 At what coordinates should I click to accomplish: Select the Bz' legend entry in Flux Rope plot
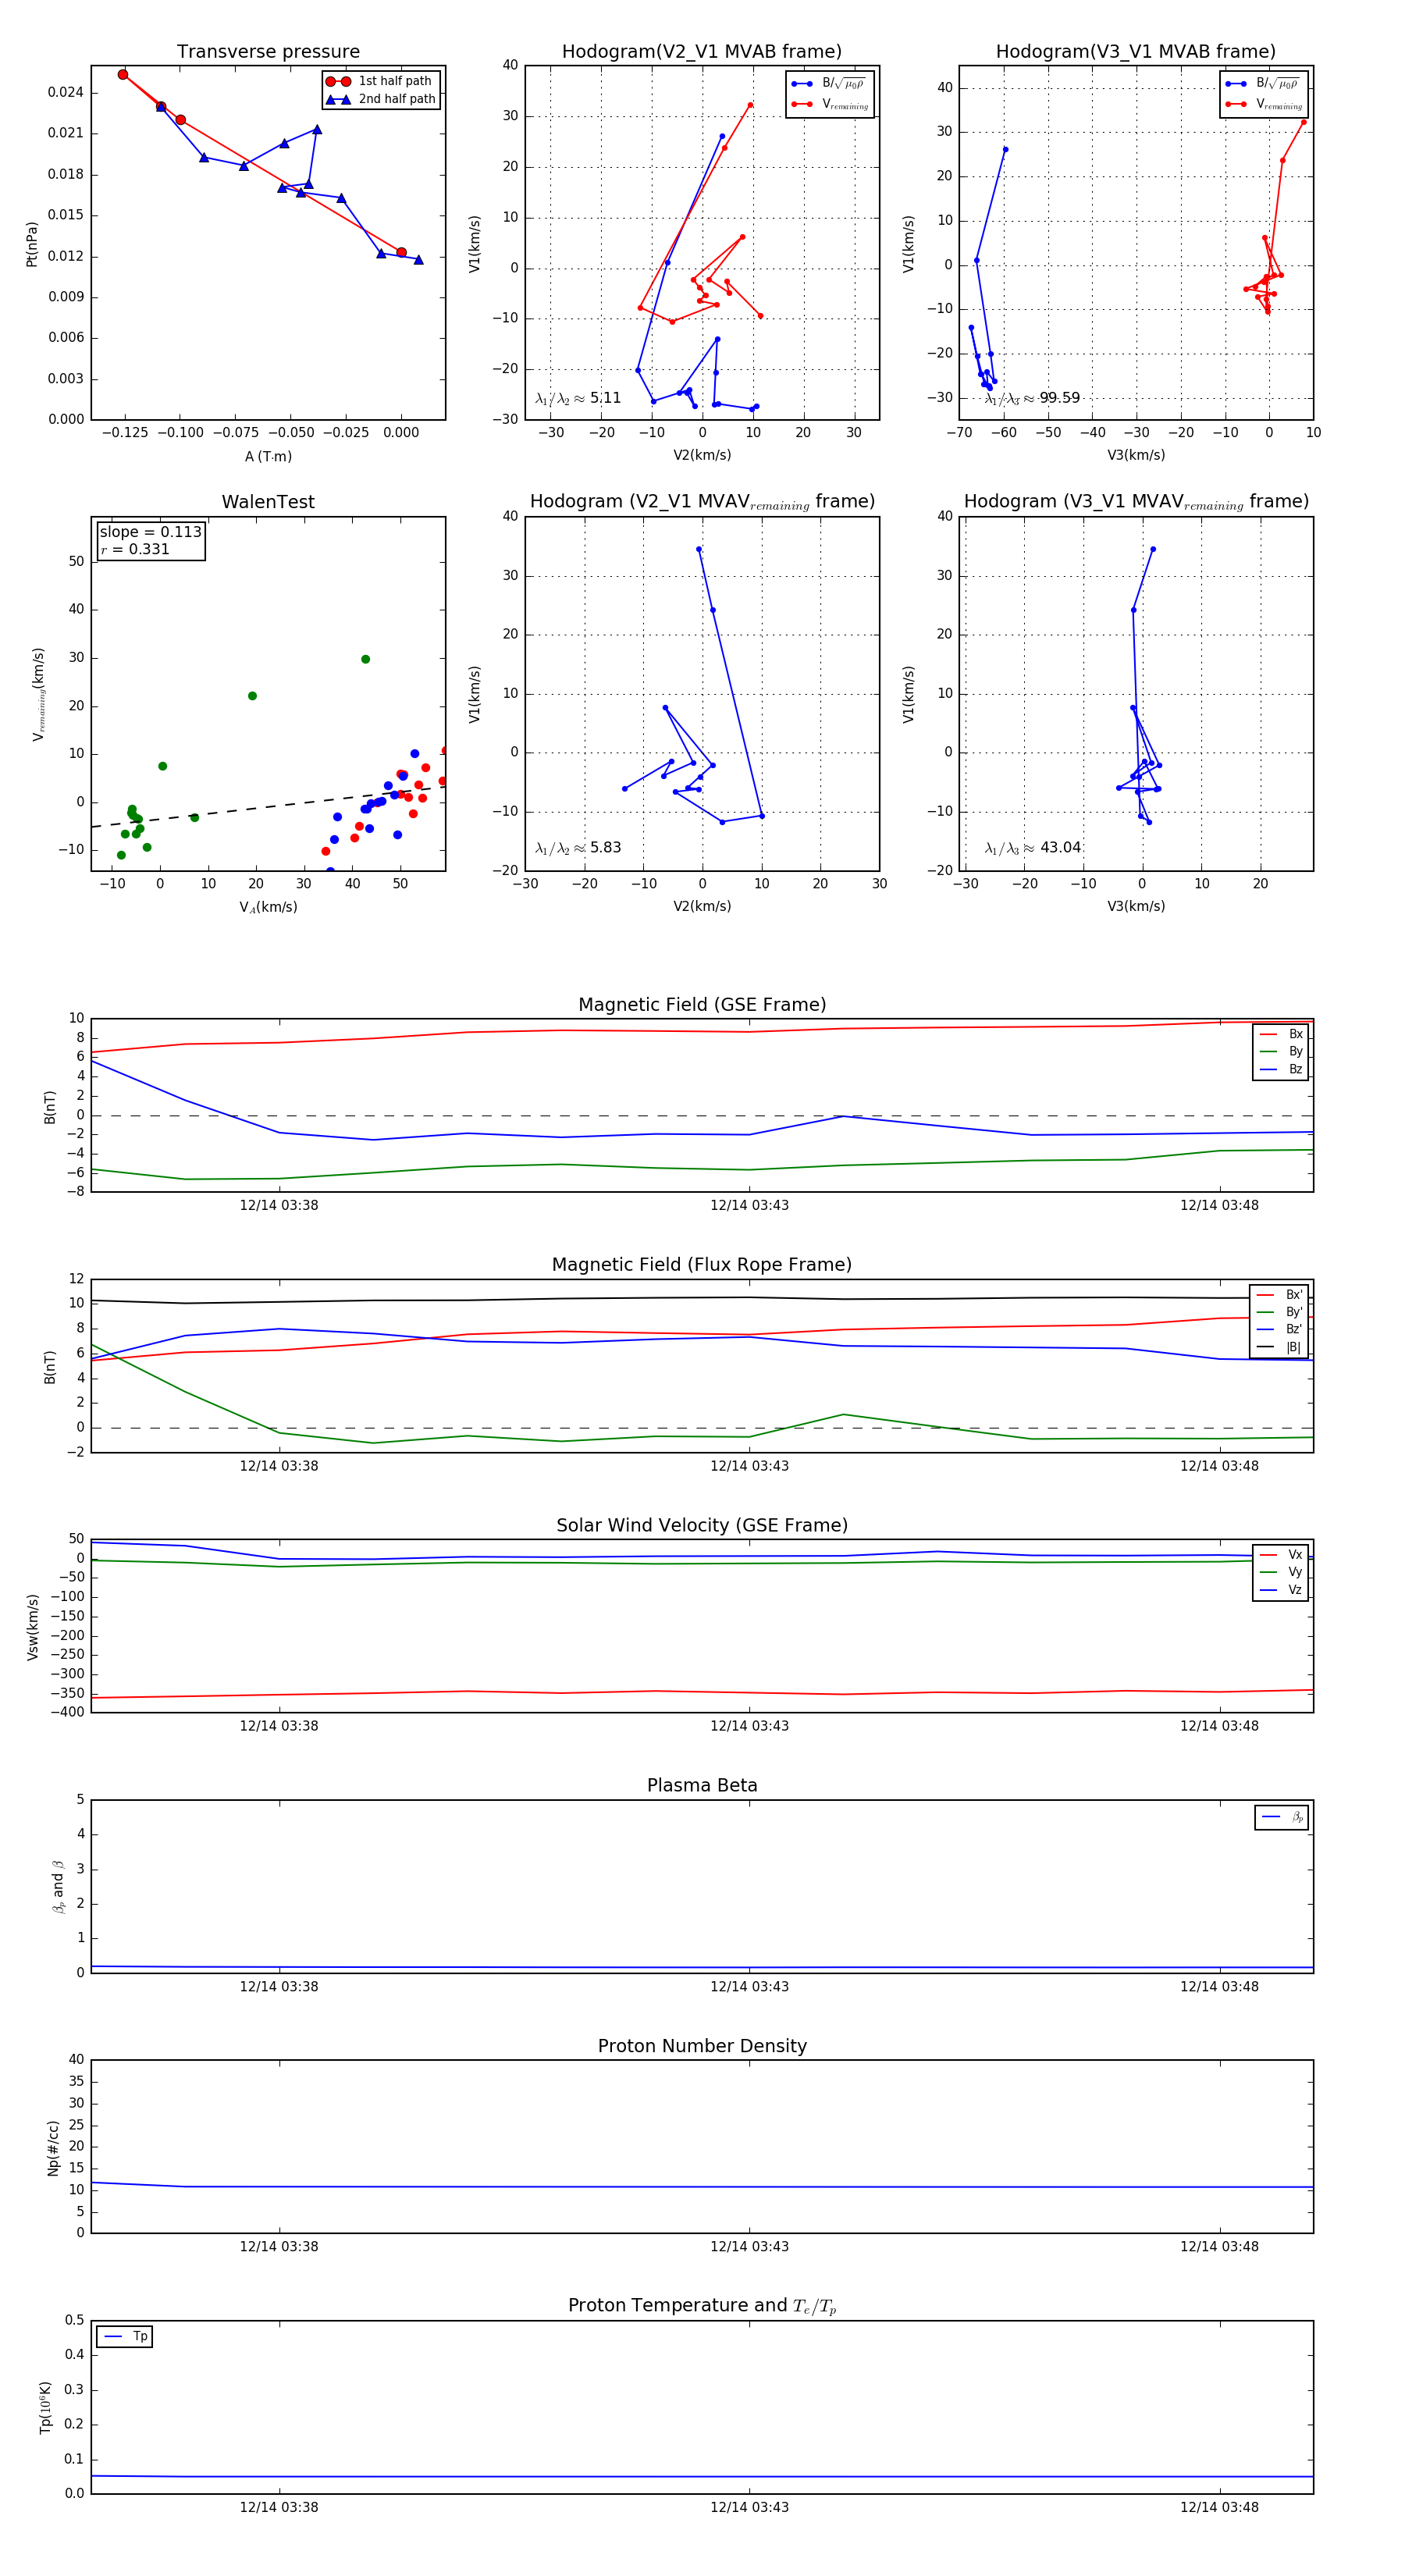coord(1279,1329)
